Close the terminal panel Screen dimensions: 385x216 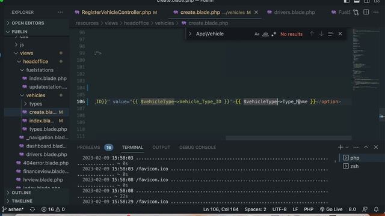point(376,147)
